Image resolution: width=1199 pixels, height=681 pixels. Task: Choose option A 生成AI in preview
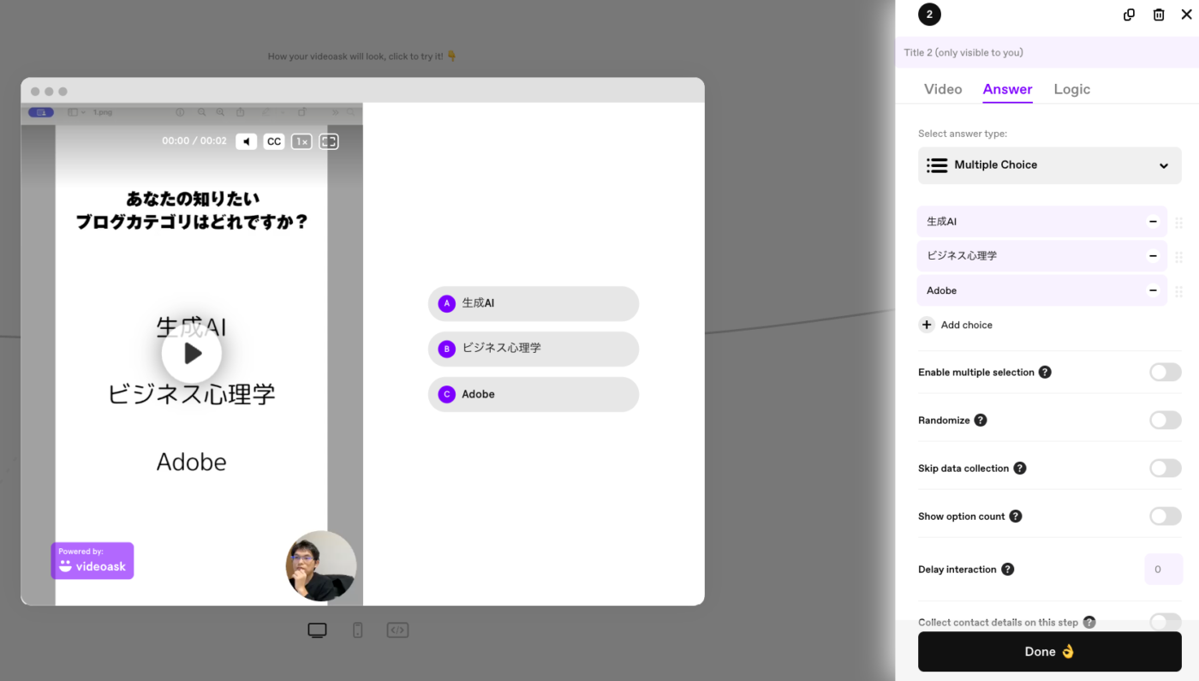[x=534, y=303]
